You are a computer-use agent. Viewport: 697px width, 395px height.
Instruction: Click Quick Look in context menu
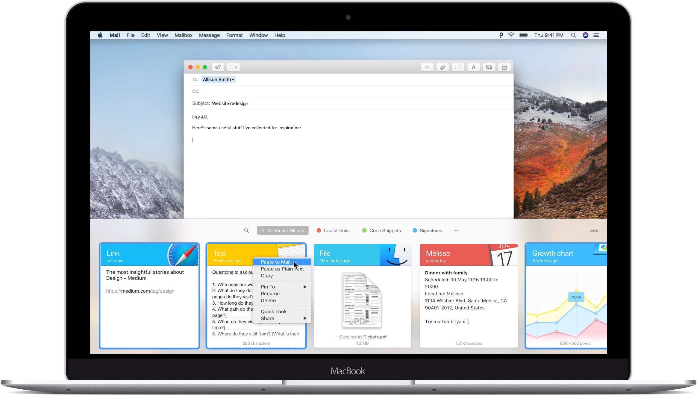273,311
